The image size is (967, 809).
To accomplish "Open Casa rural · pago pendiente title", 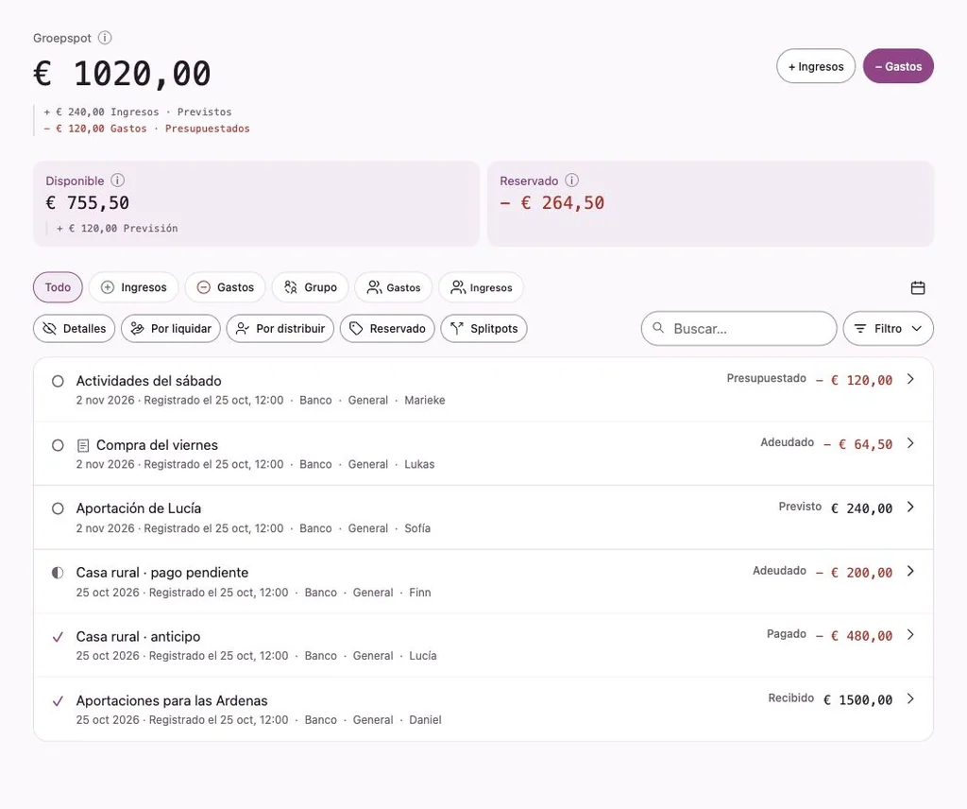I will pyautogui.click(x=162, y=572).
